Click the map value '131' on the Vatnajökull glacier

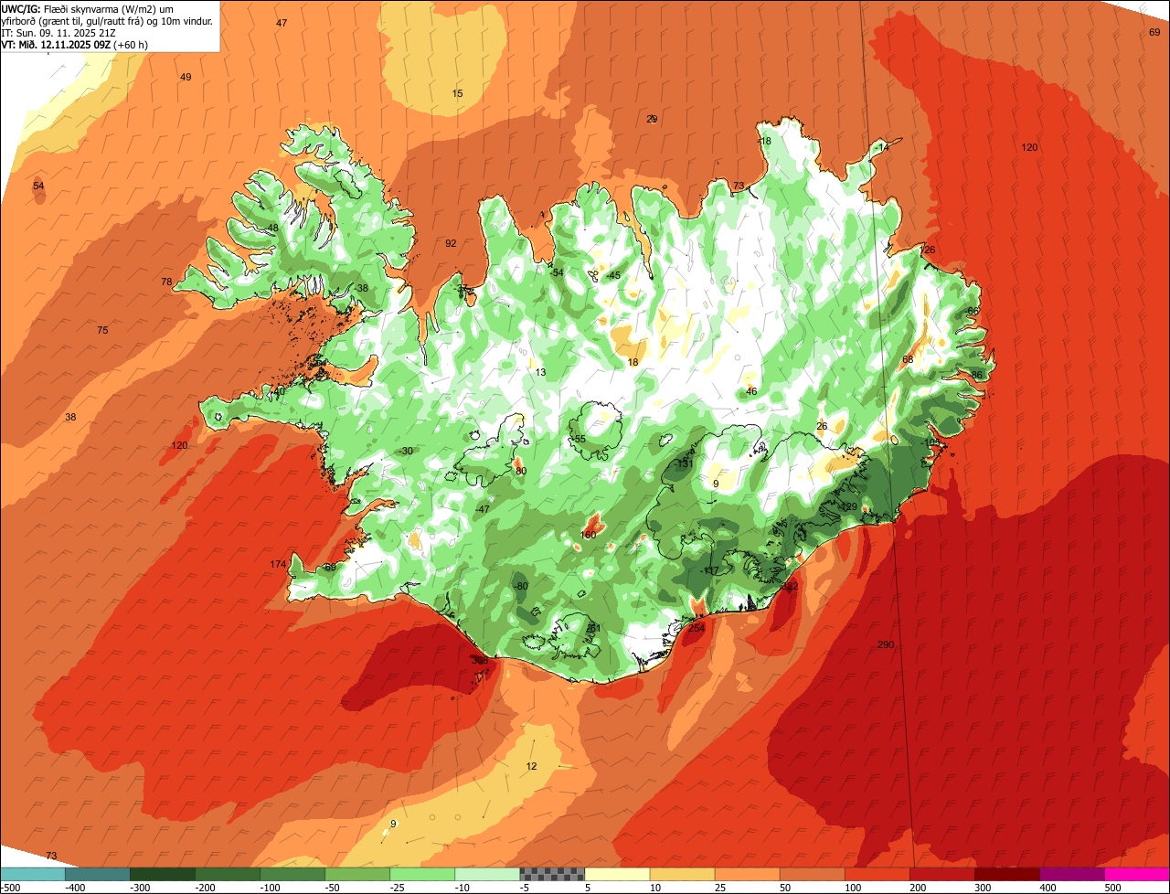pyautogui.click(x=684, y=464)
